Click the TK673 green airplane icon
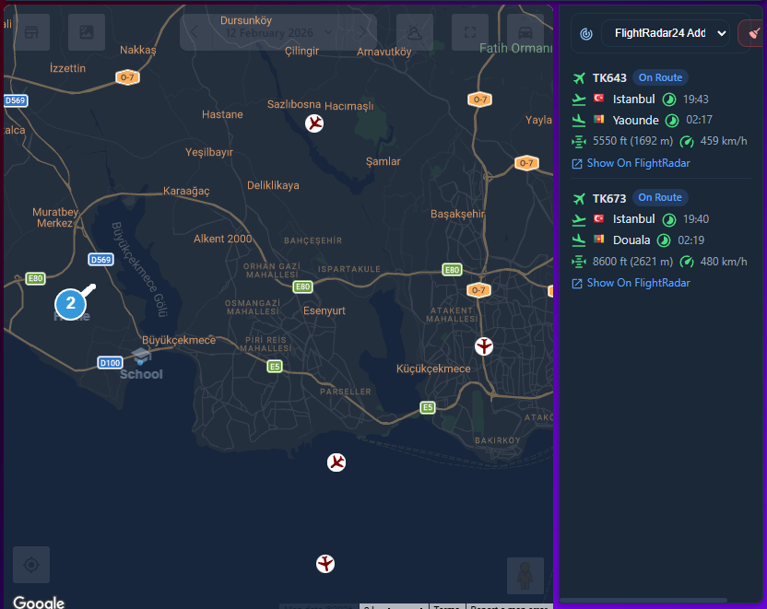Image resolution: width=767 pixels, height=609 pixels. [x=579, y=198]
